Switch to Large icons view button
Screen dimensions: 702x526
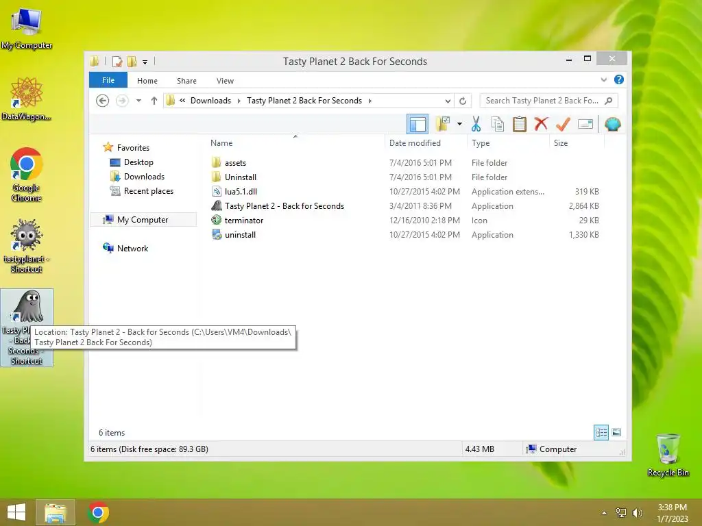[616, 432]
